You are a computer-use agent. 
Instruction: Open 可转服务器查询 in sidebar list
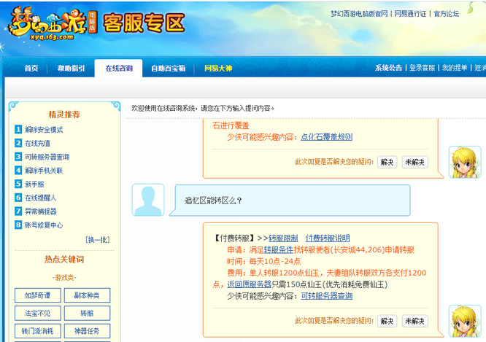pyautogui.click(x=47, y=157)
